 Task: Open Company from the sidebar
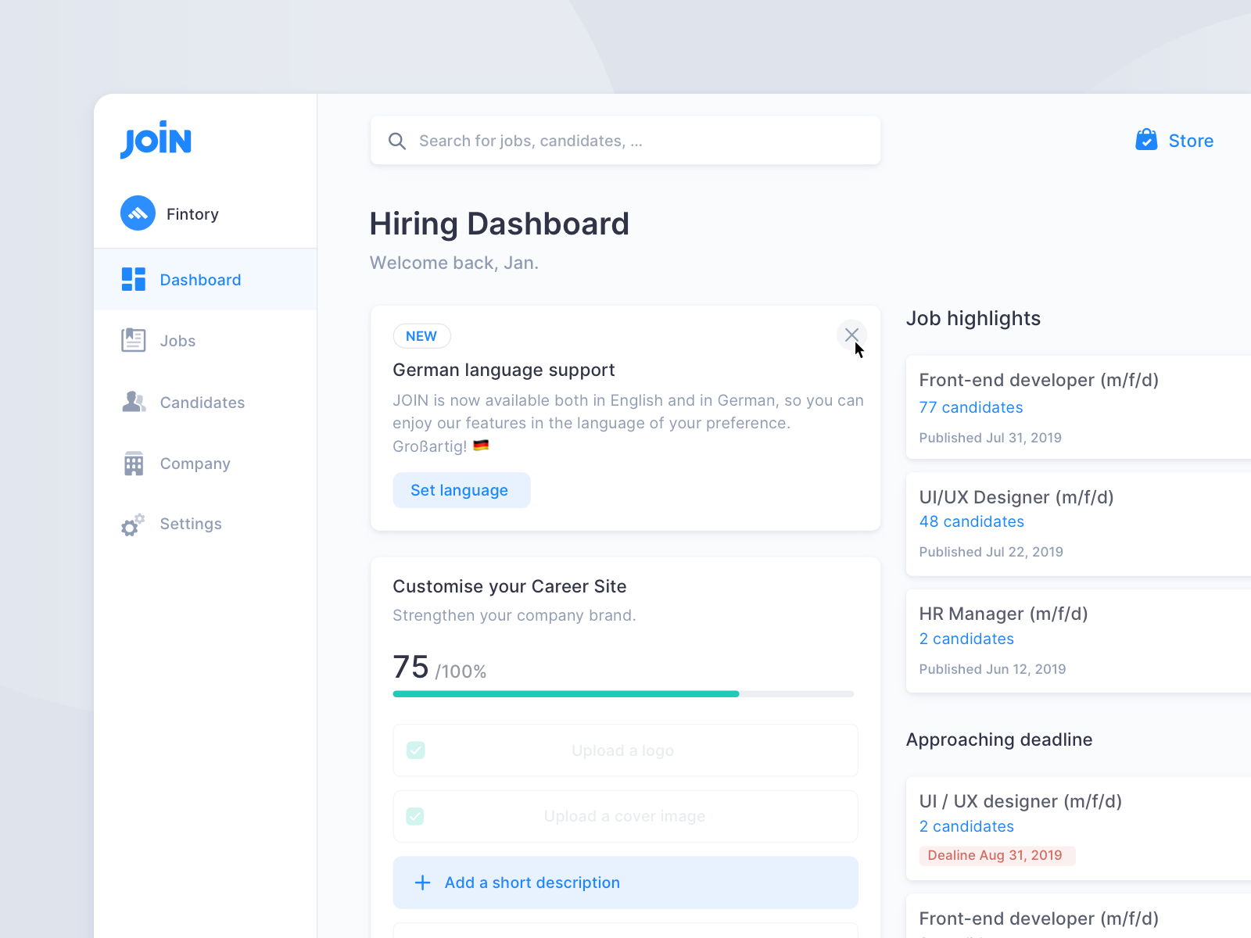(195, 463)
